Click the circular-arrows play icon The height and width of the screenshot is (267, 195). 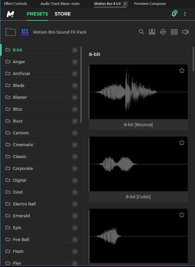(163, 32)
